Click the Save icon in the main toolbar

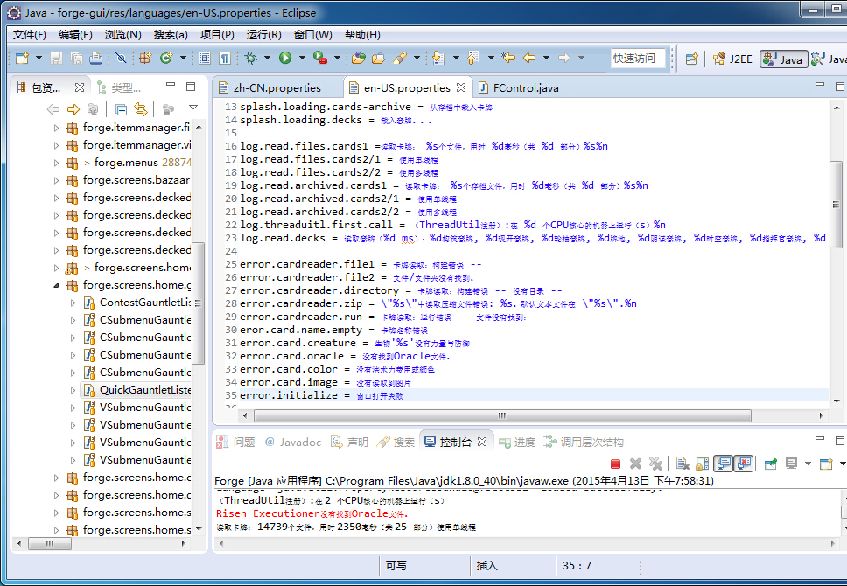(x=56, y=59)
